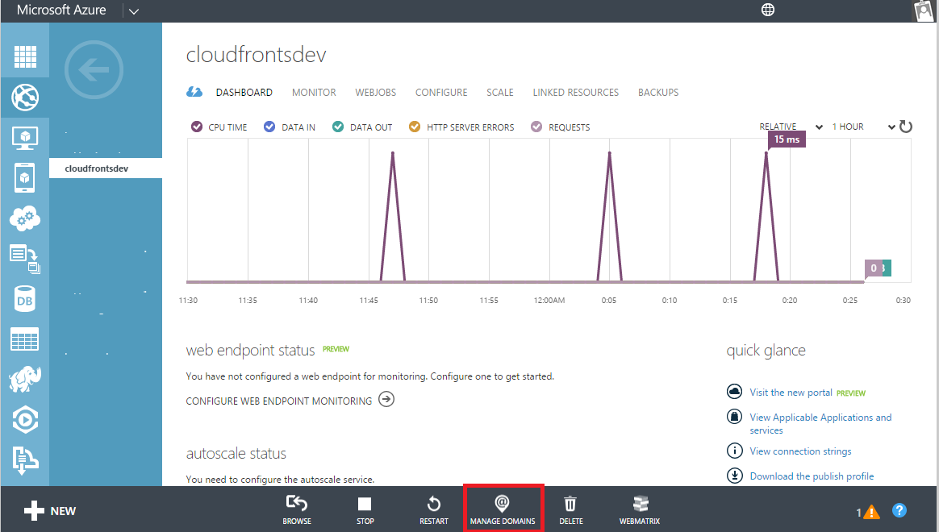Open the account avatar in top bar

tap(924, 10)
